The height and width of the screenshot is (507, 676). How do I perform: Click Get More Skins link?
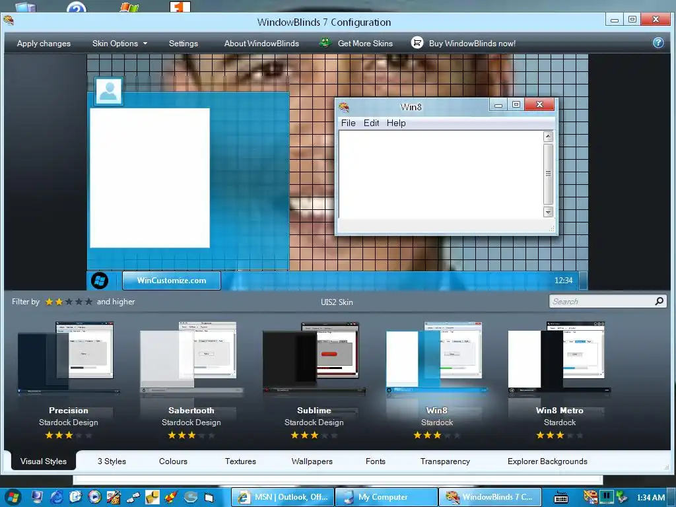point(365,43)
